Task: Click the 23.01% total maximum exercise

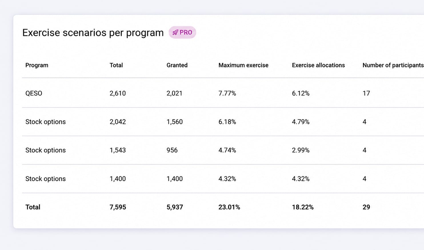Action: point(229,207)
